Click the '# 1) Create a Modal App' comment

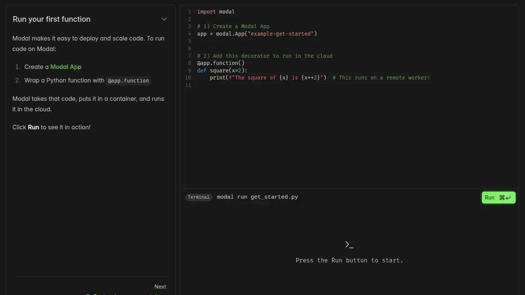233,26
